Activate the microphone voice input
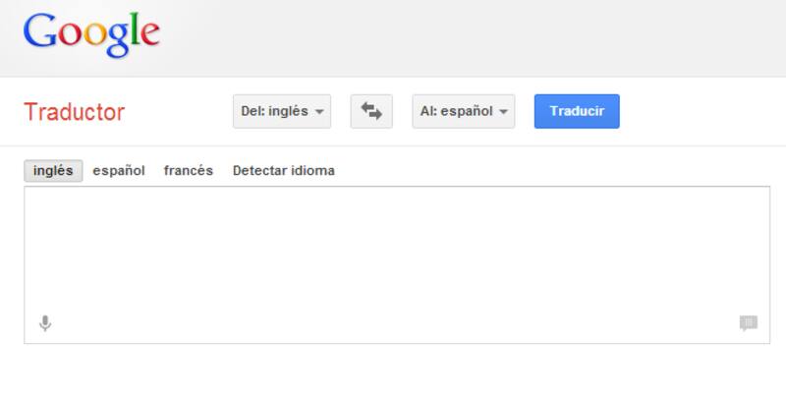Image resolution: width=786 pixels, height=399 pixels. click(44, 323)
